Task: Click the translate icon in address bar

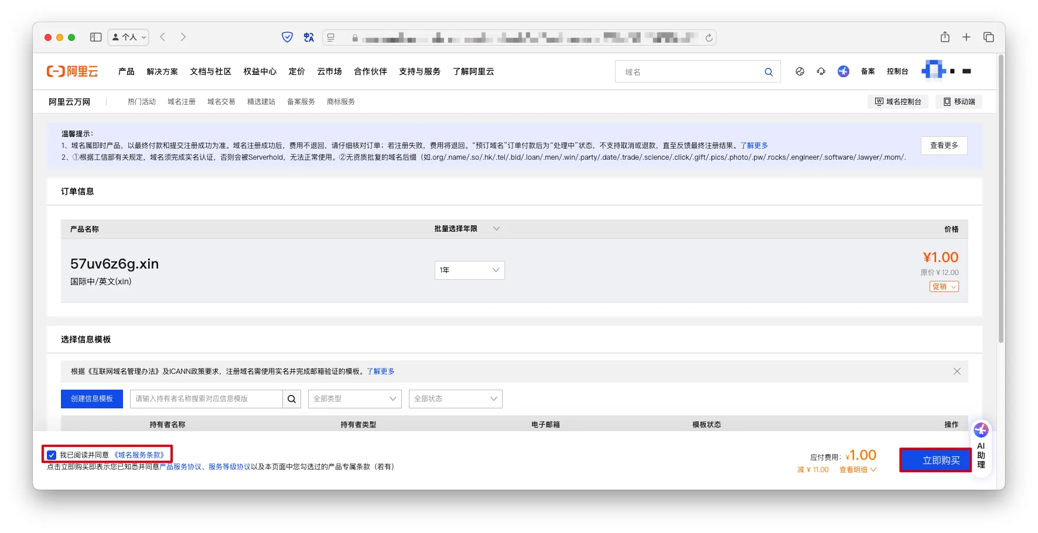Action: coord(309,37)
